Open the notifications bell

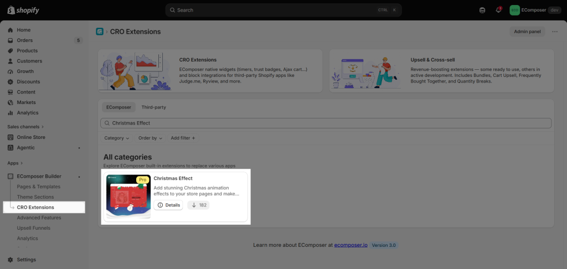point(499,10)
